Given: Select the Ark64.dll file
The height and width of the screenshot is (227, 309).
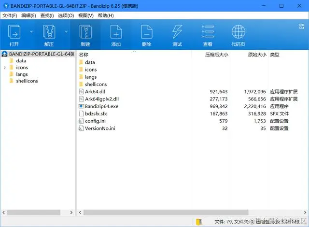Looking at the screenshot, I should [x=95, y=92].
